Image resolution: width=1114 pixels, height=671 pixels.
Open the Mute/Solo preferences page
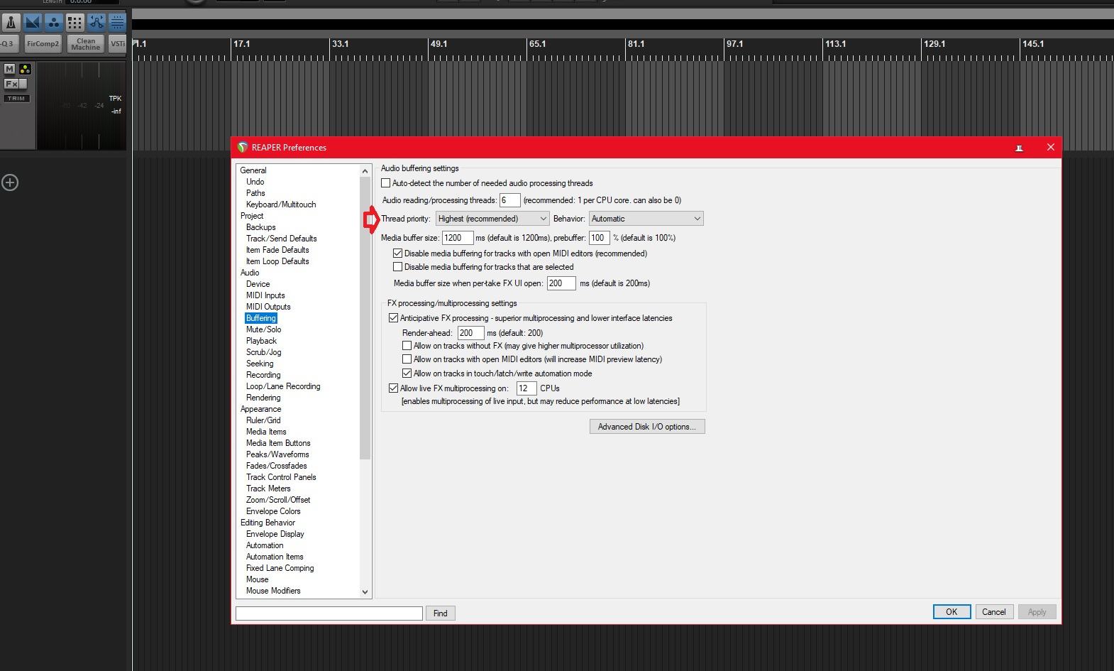264,329
